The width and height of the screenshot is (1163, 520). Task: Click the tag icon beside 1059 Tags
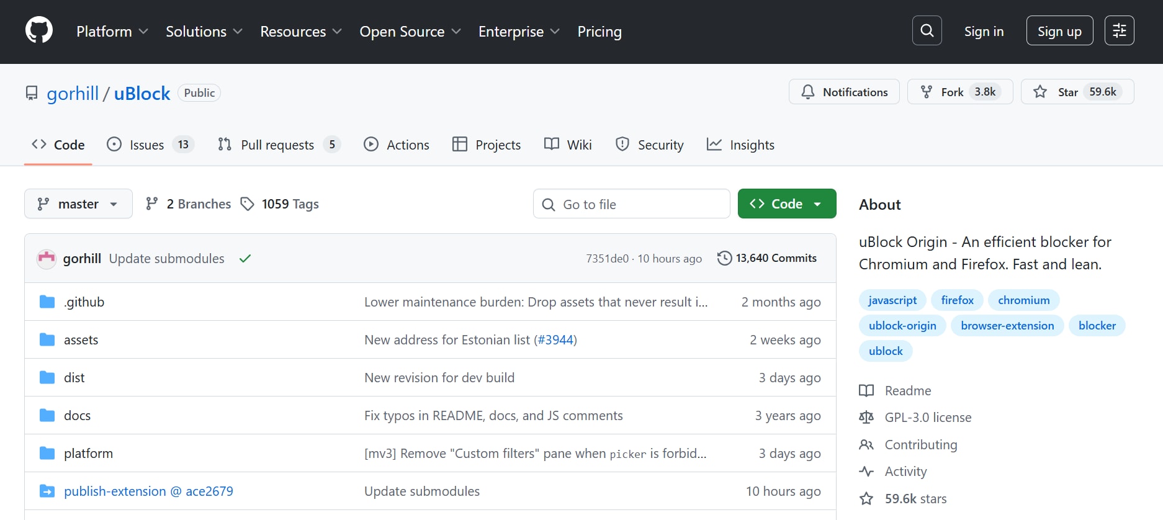click(x=247, y=204)
